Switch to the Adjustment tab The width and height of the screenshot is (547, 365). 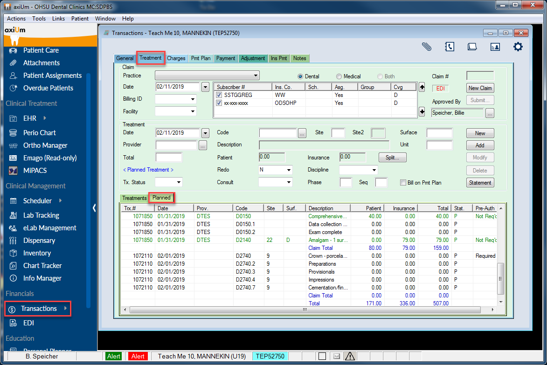click(x=253, y=59)
